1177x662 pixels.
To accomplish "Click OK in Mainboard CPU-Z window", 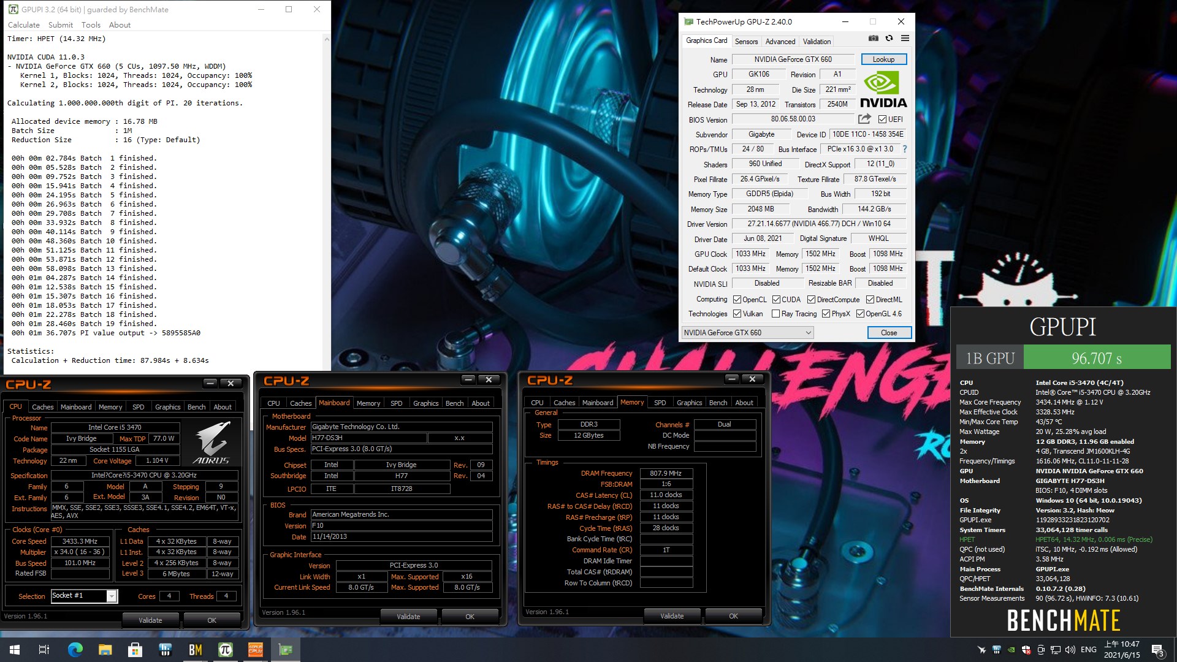I will [470, 616].
